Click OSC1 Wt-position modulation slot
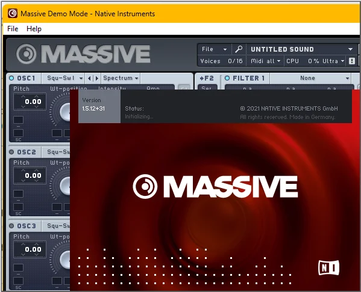Viewport: 361px width, 292px height. pos(57,133)
